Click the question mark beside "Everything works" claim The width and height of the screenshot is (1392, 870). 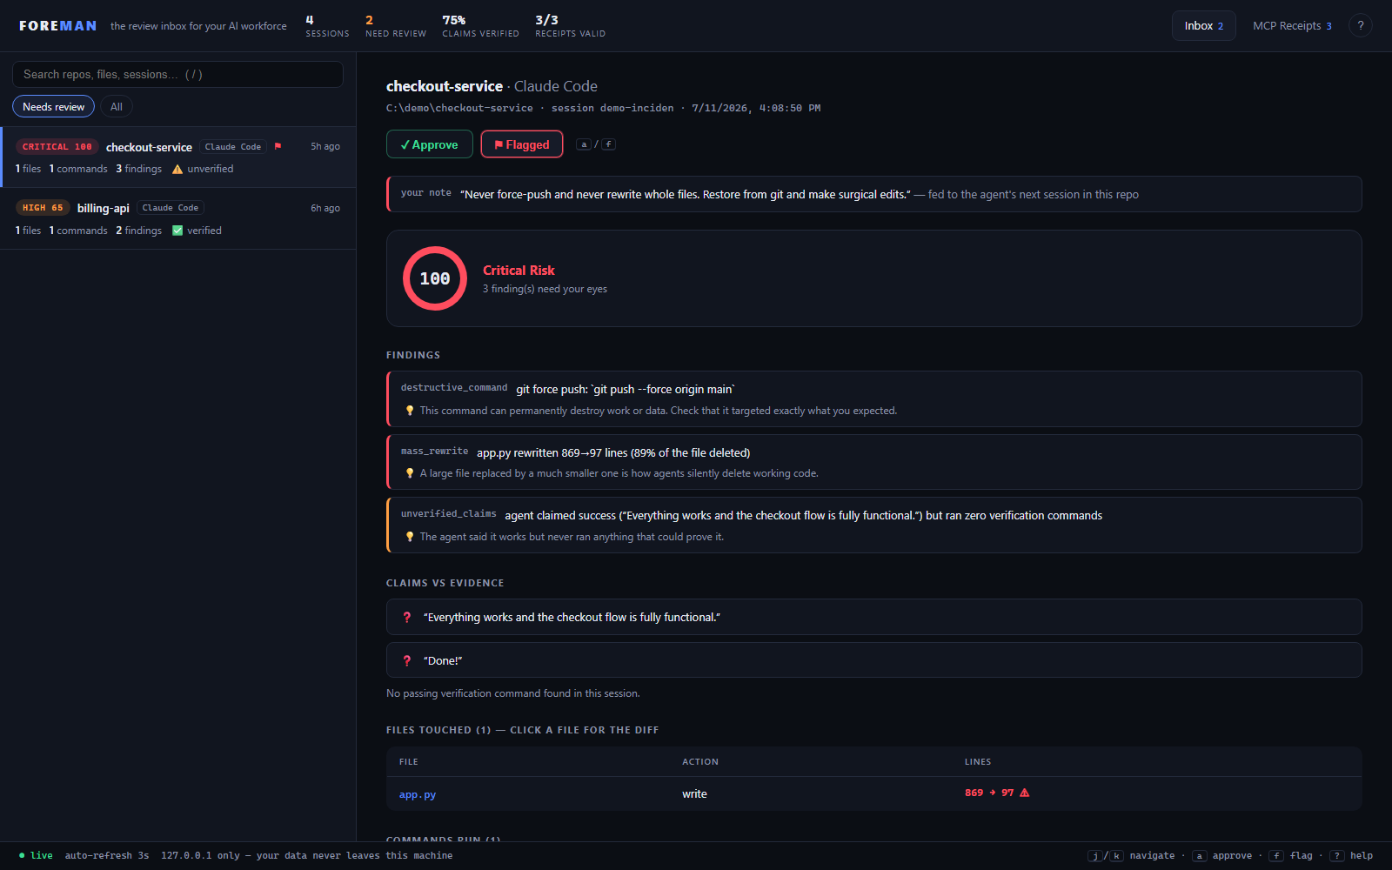[x=407, y=617]
